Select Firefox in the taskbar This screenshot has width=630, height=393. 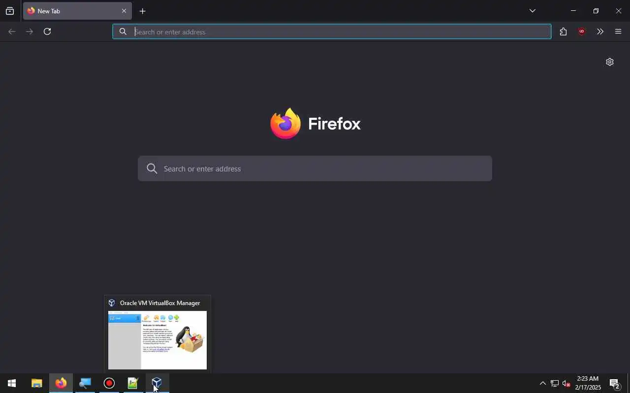61,383
